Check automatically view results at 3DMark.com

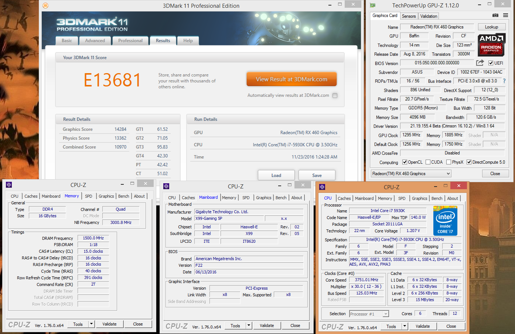pyautogui.click(x=335, y=95)
